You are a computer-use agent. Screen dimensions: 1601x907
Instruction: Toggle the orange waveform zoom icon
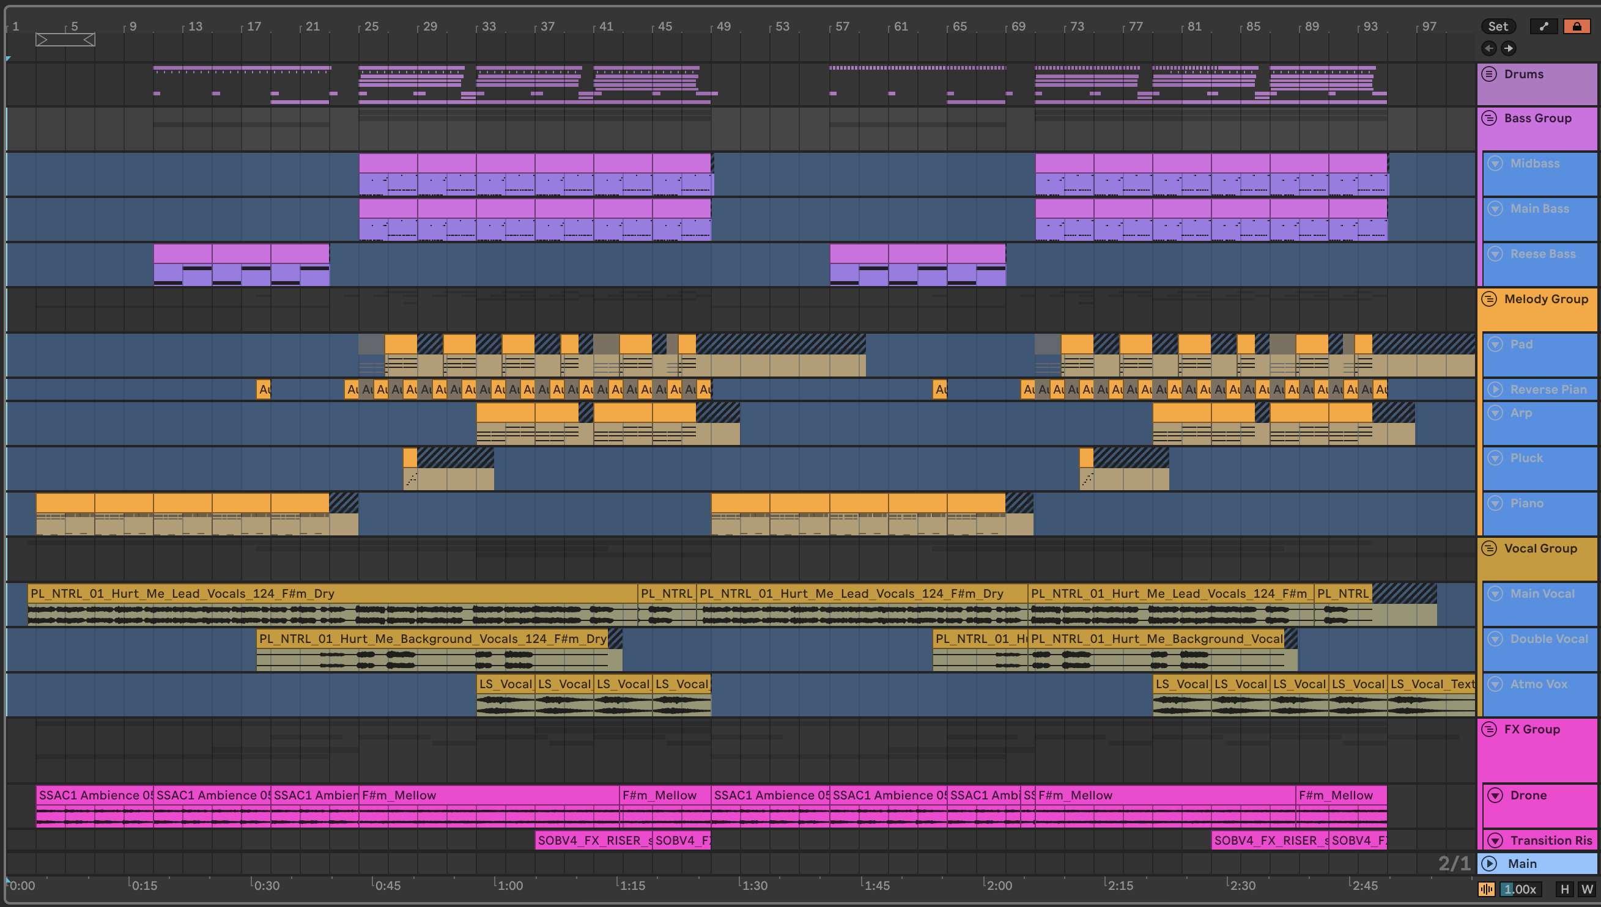click(1486, 889)
